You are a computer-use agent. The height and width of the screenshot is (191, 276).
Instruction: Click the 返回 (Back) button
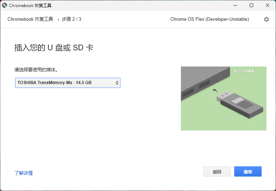pos(217,172)
